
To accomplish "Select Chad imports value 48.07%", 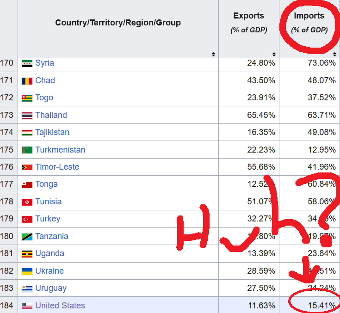I will pos(321,80).
